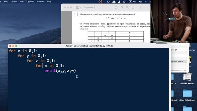This screenshot has height=111, width=197.
Task: Click the Markup pen icon in Preview
Action: click(141, 7)
